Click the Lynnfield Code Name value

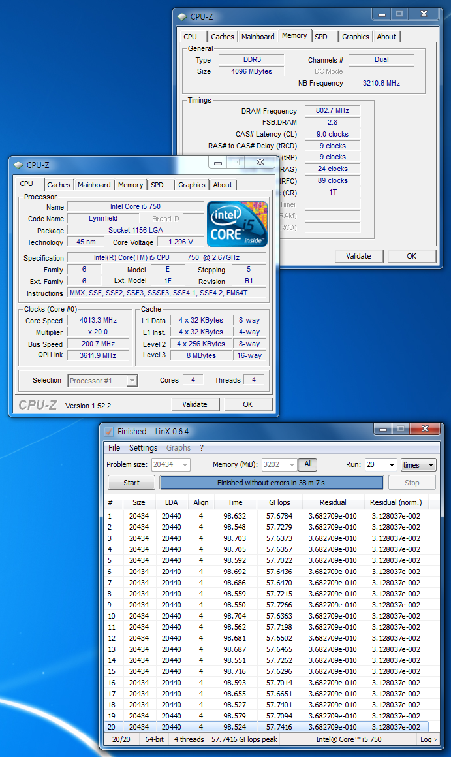coord(103,218)
